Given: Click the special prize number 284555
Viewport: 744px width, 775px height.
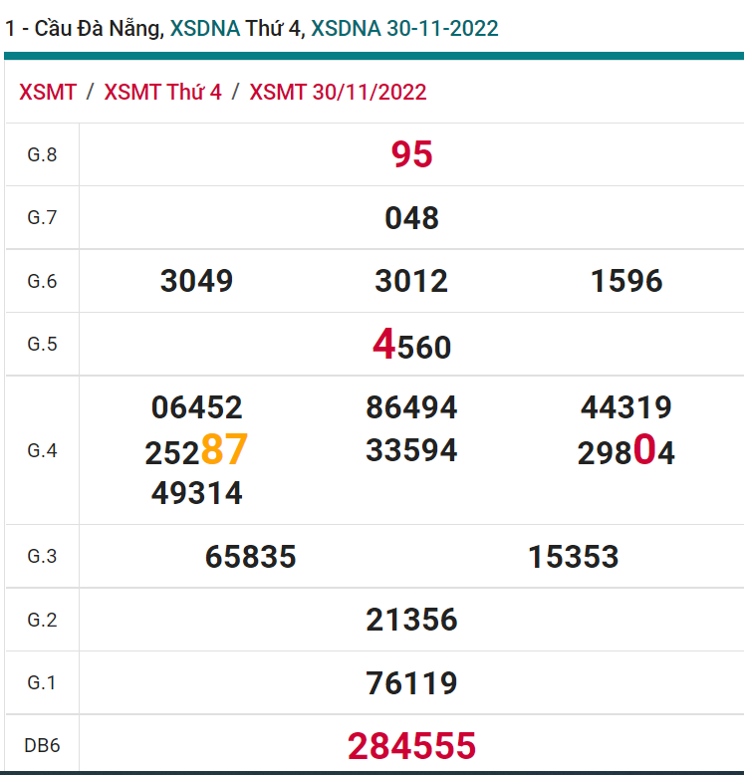Looking at the screenshot, I should [x=411, y=745].
